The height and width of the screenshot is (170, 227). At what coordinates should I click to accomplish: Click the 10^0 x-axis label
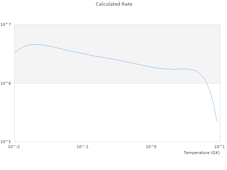point(151,147)
